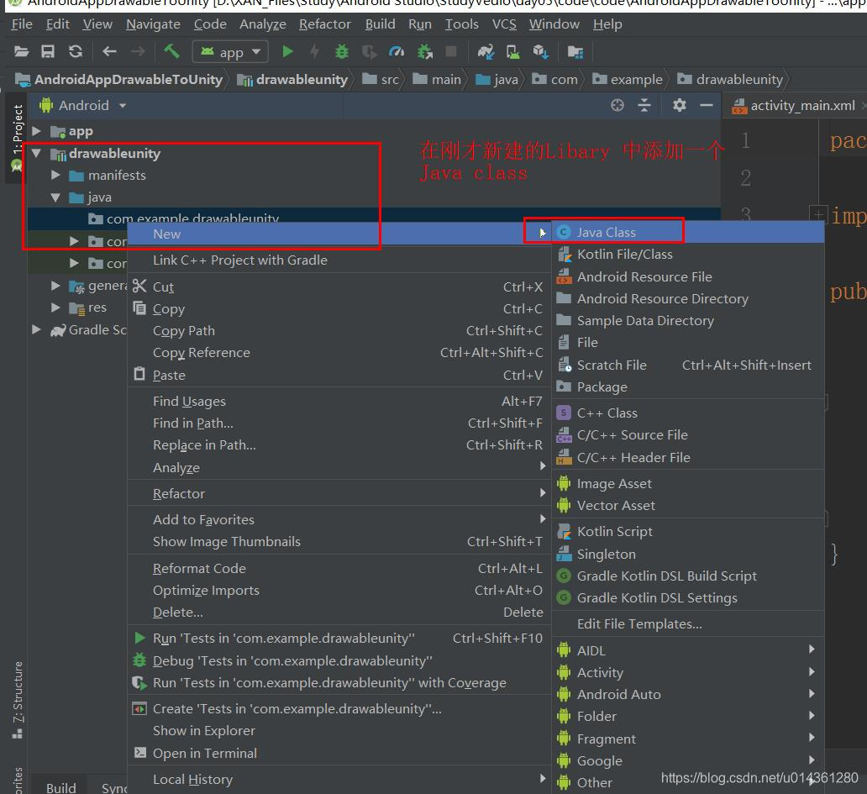Image resolution: width=867 pixels, height=794 pixels.
Task: Expand the Gradle Scripts node
Action: pyautogui.click(x=36, y=329)
